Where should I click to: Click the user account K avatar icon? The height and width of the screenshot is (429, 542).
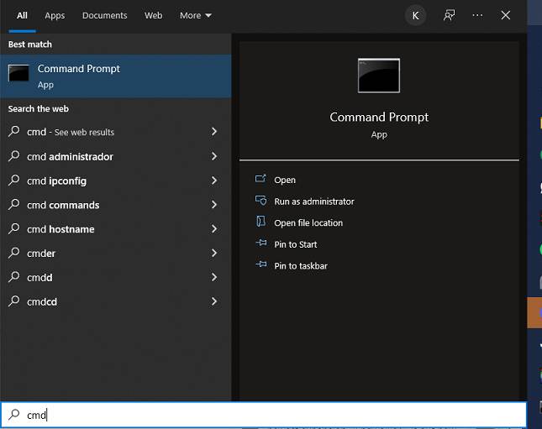click(x=415, y=15)
